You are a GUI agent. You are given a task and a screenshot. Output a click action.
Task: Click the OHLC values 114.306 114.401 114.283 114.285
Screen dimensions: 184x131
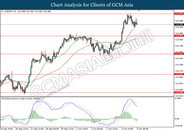pos(34,12)
